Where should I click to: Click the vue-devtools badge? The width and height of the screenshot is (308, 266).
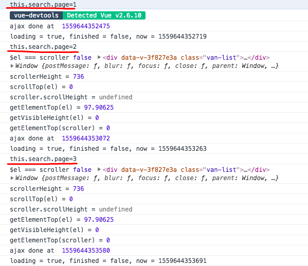36,15
